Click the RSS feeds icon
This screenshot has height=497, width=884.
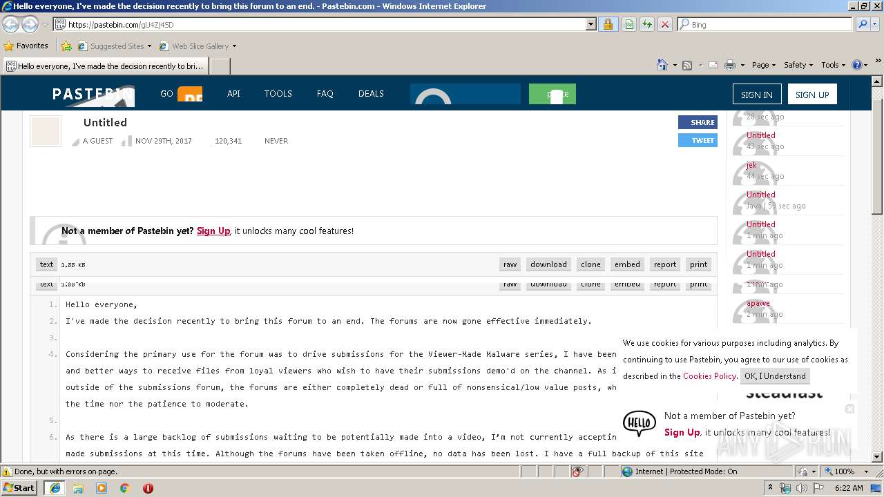point(687,65)
